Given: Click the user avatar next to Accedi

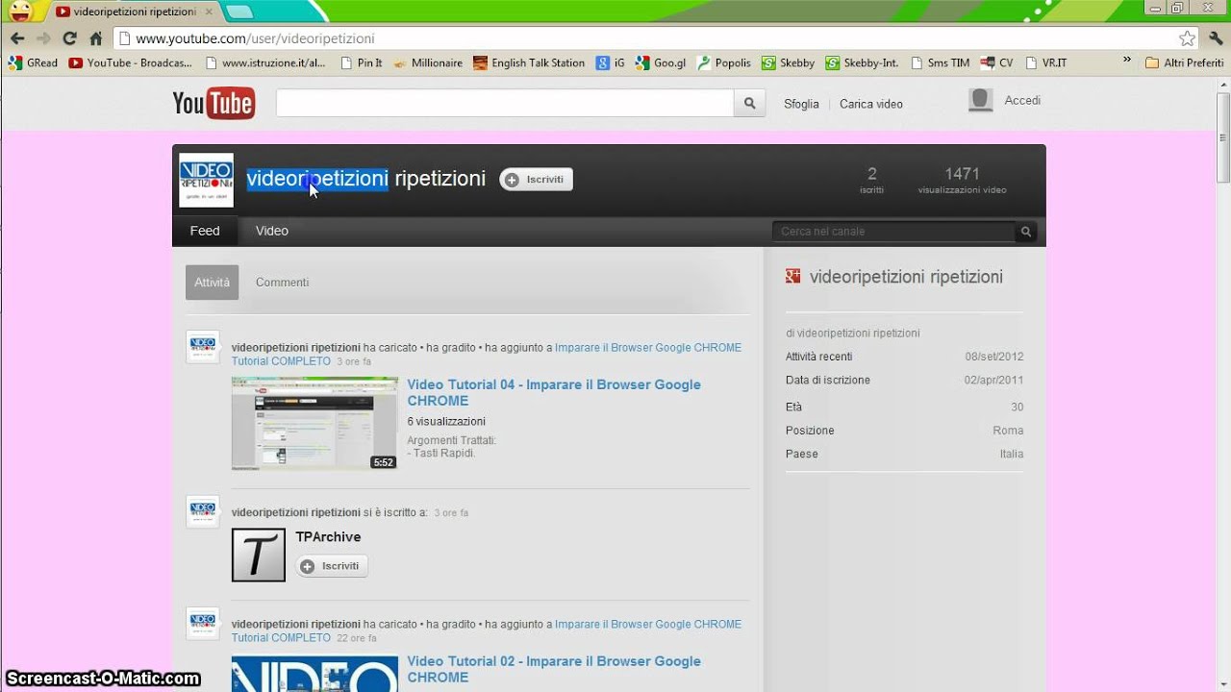Looking at the screenshot, I should click(981, 100).
